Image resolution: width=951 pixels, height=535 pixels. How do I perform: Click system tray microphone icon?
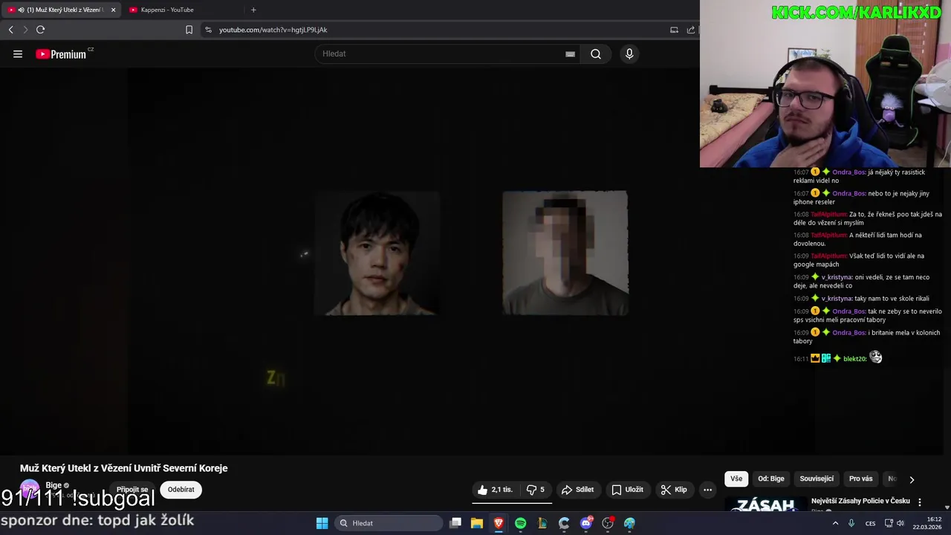(x=851, y=523)
